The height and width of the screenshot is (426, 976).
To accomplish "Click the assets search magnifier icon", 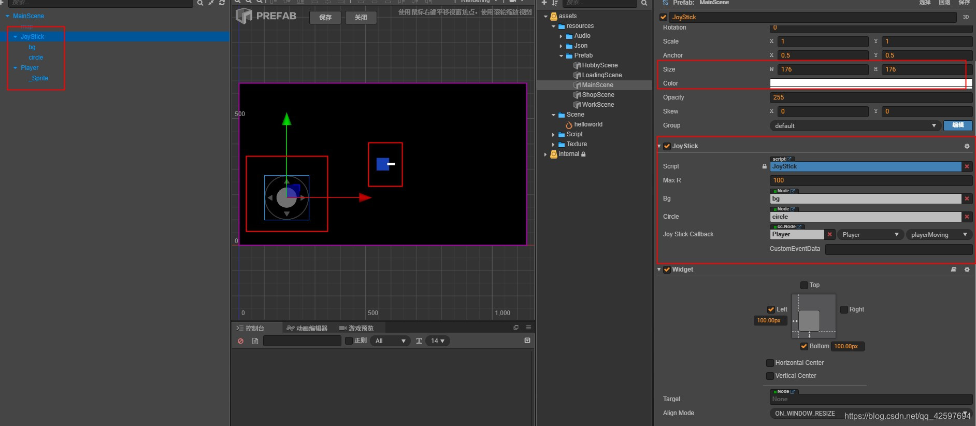I will point(644,3).
